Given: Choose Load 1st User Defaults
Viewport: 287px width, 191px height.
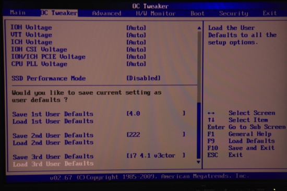Looking at the screenshot, I should 53,121.
